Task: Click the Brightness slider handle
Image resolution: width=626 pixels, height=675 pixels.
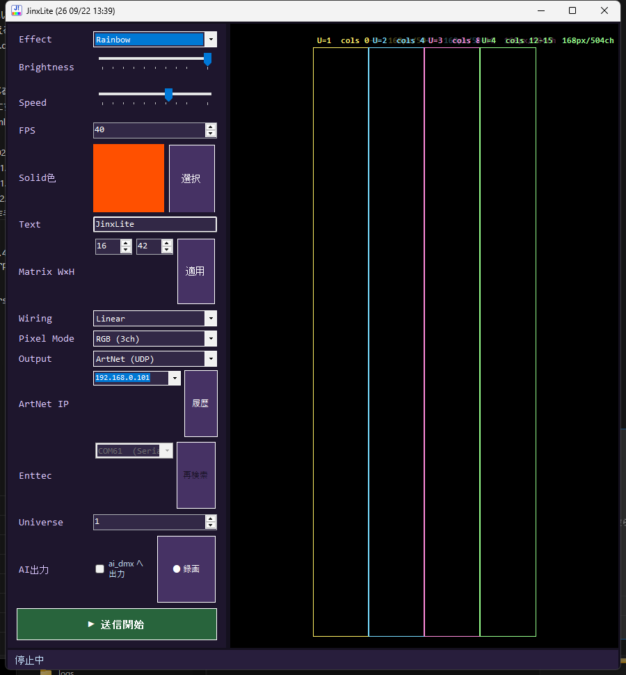Action: click(x=207, y=59)
